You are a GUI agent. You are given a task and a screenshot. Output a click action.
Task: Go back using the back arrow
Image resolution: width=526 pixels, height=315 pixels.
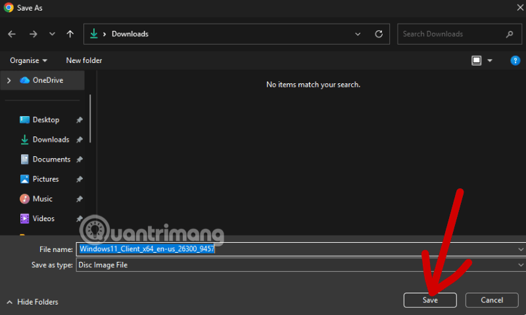12,34
